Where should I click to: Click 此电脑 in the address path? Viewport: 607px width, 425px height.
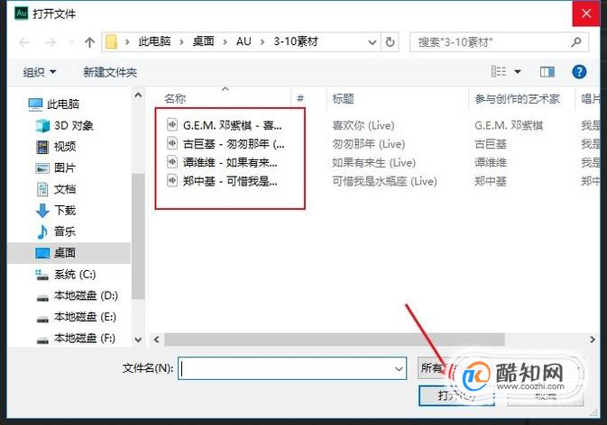click(x=154, y=41)
